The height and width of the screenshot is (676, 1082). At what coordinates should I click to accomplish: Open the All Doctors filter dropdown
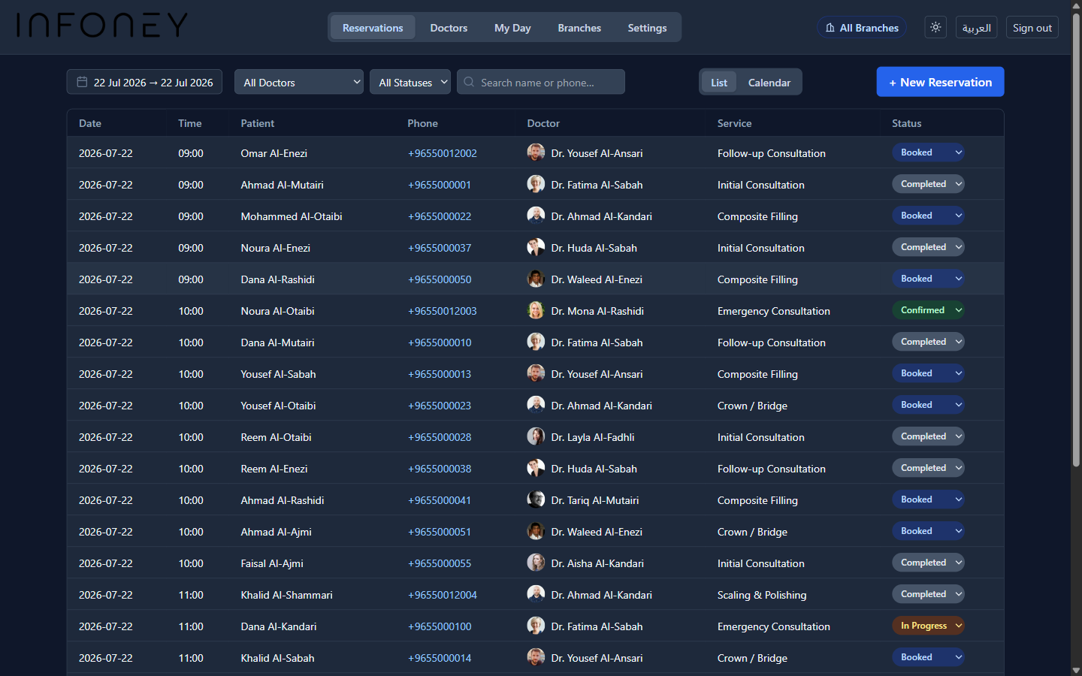pos(299,82)
